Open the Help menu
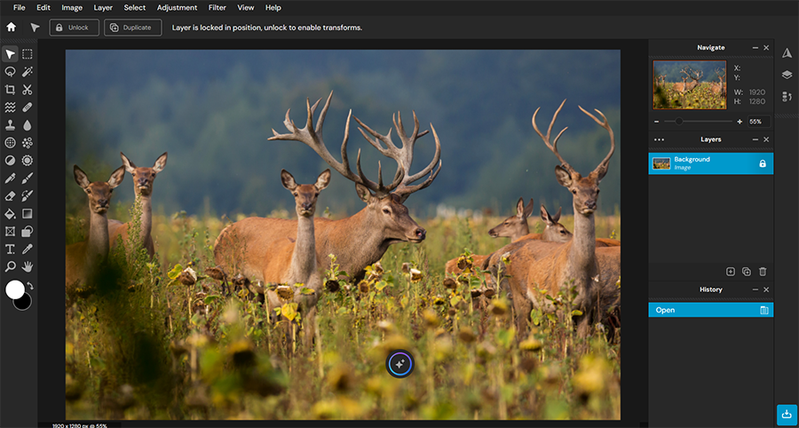The height and width of the screenshot is (428, 799). pyautogui.click(x=273, y=8)
